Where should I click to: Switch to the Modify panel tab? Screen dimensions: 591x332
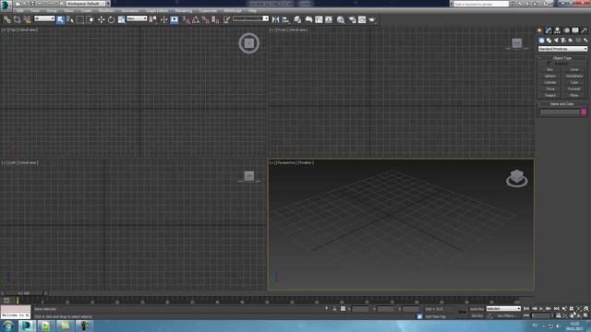pyautogui.click(x=549, y=30)
